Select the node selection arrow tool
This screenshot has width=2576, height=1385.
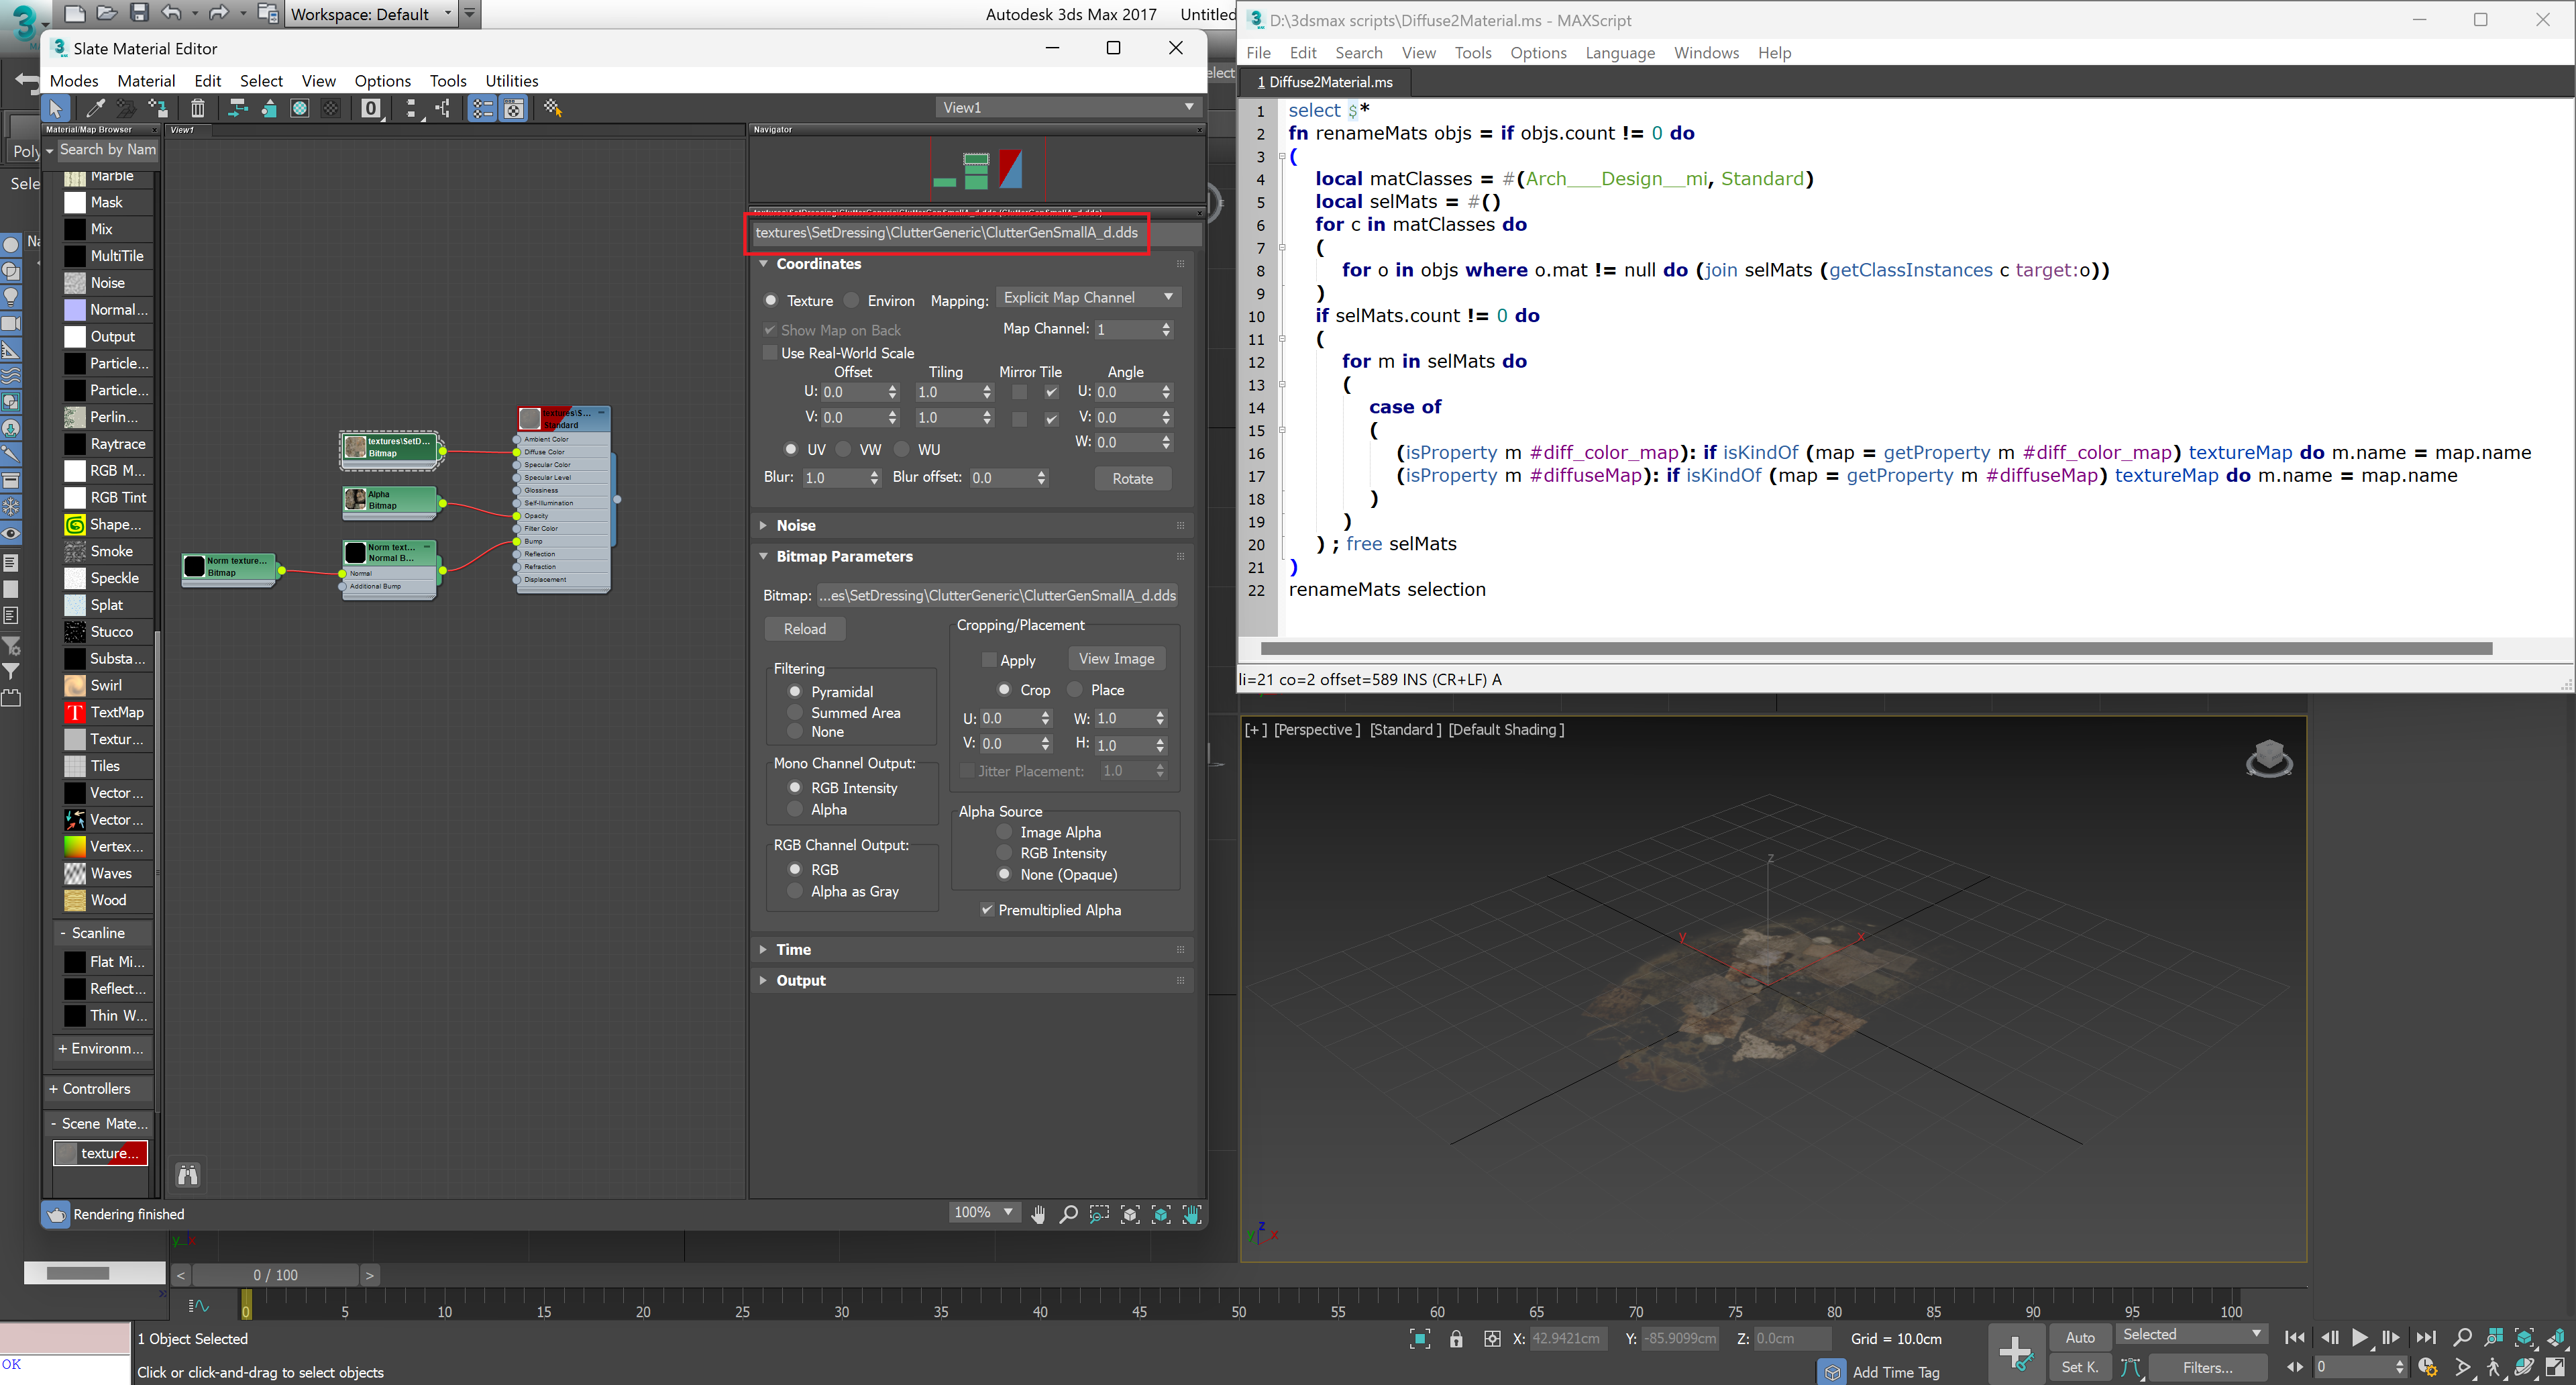tap(56, 108)
